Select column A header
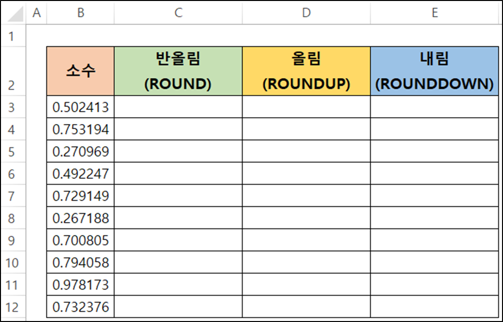Screen dimensions: 503x322 coord(36,13)
